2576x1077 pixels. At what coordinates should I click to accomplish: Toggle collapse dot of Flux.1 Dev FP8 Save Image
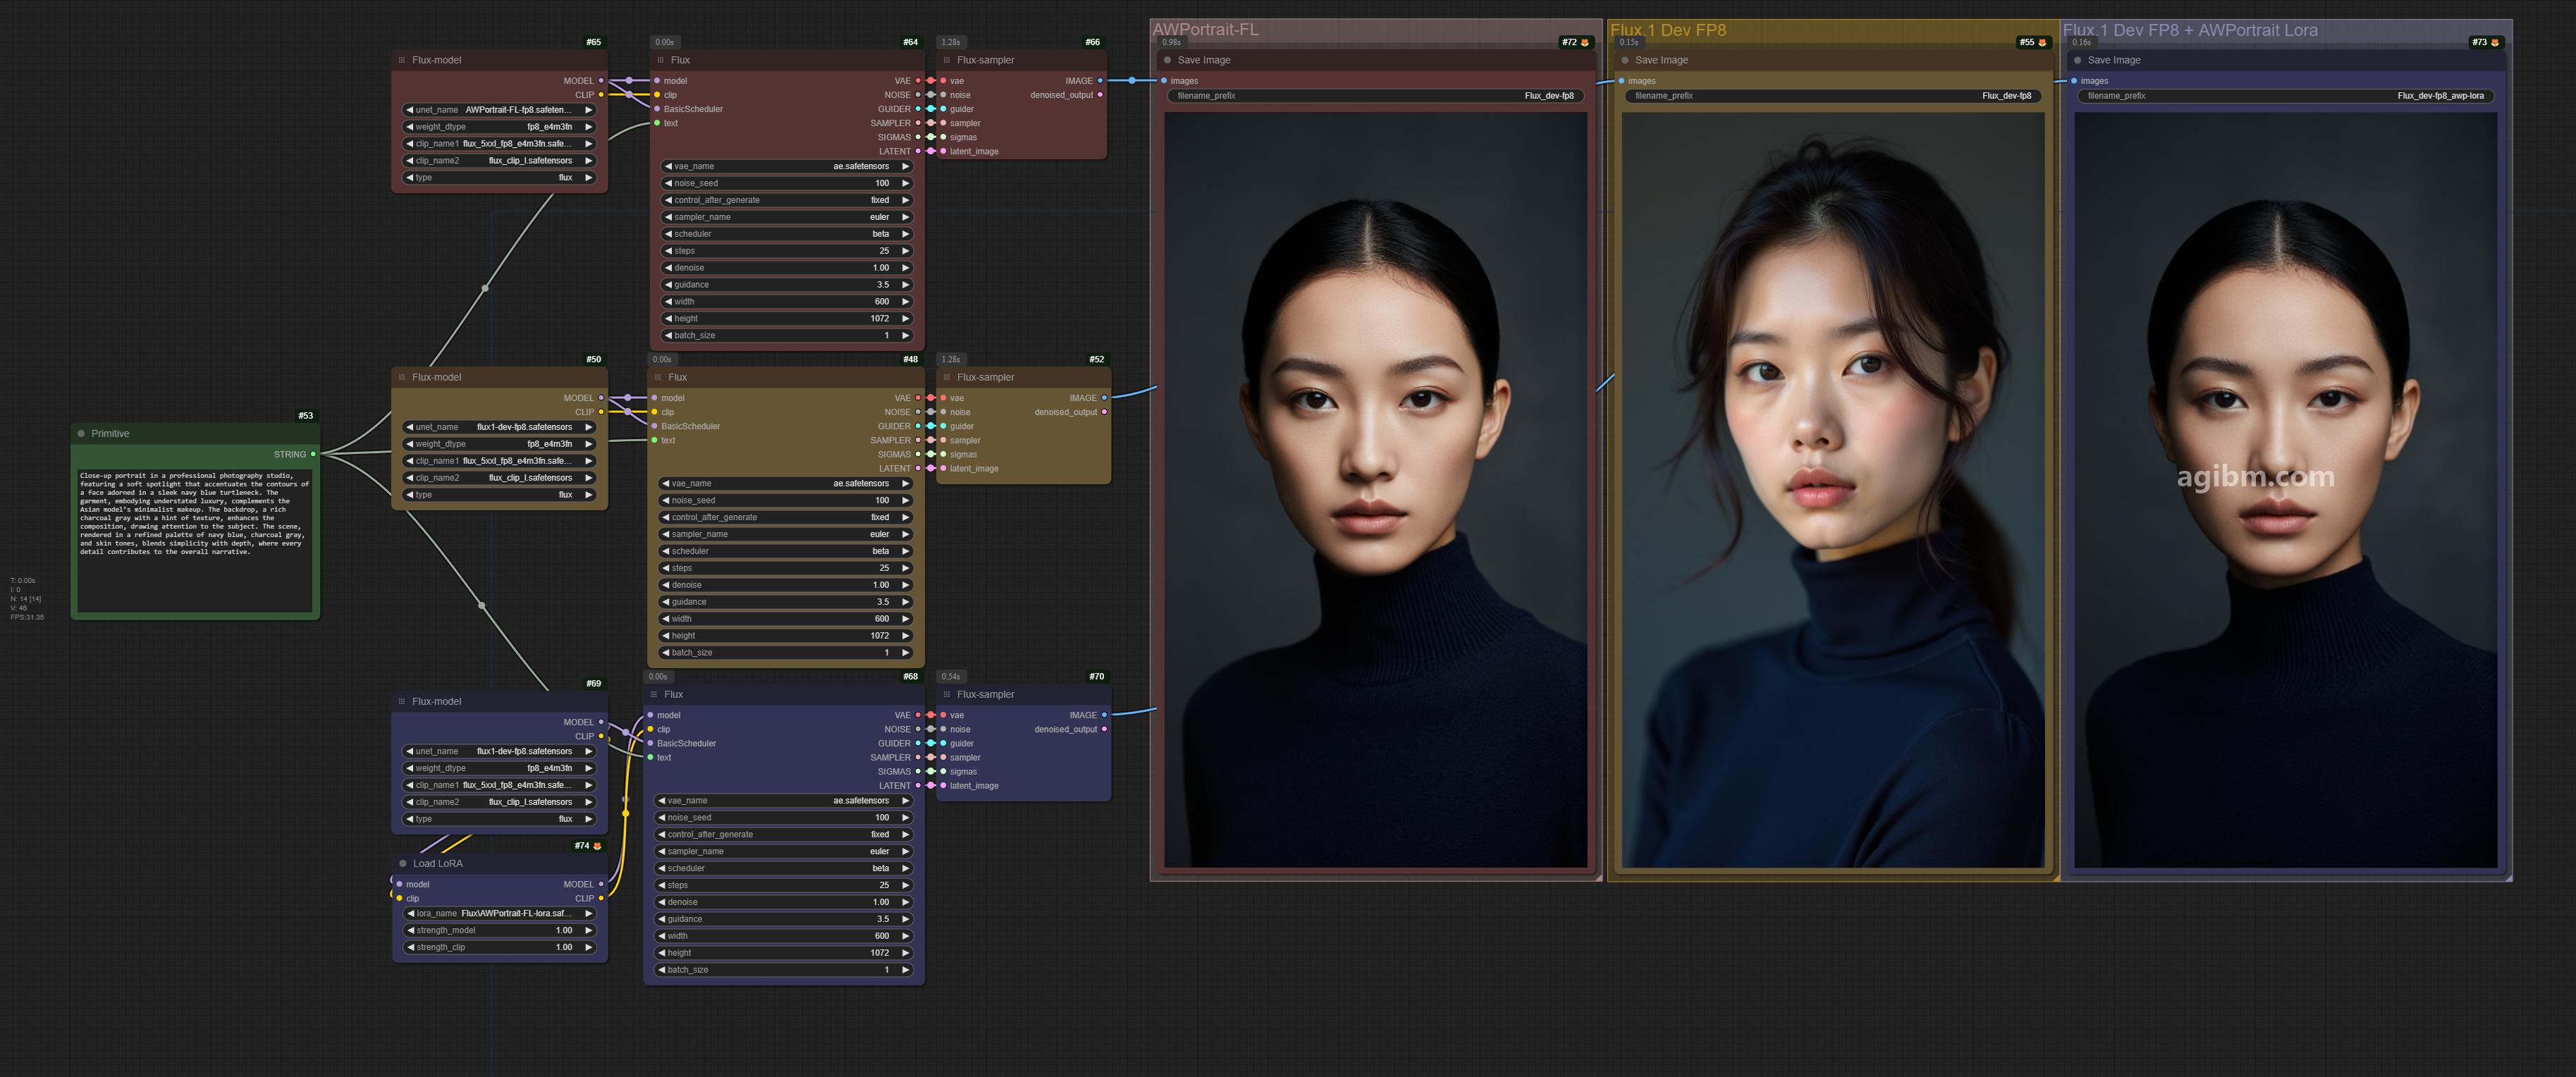[x=1625, y=60]
